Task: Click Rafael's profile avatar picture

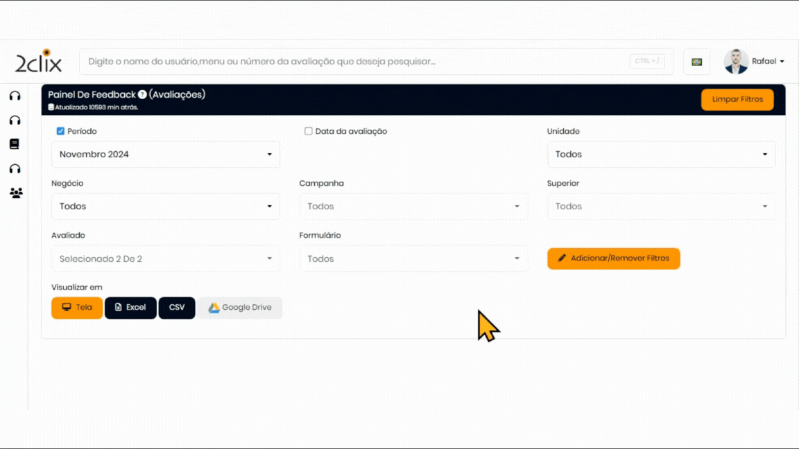Action: pos(736,62)
